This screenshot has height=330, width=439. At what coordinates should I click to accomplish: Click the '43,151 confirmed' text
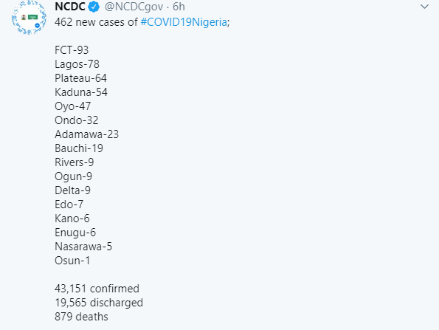click(97, 289)
